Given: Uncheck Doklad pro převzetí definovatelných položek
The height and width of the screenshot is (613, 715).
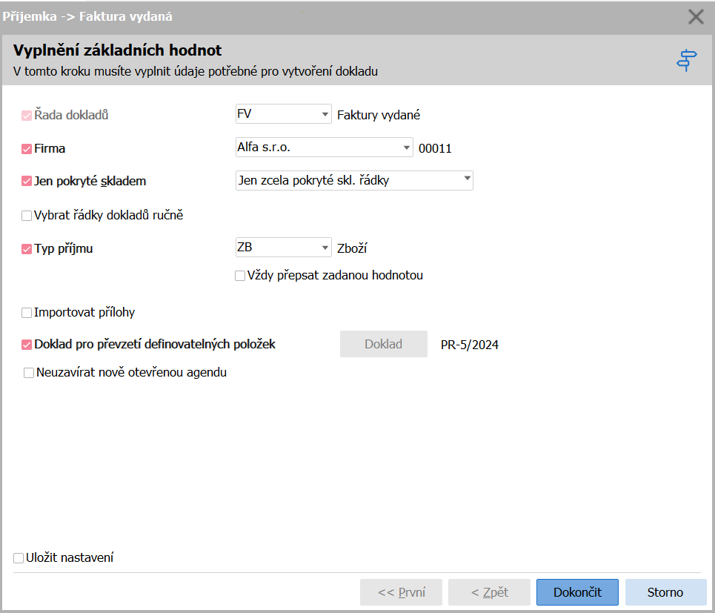Looking at the screenshot, I should click(27, 345).
